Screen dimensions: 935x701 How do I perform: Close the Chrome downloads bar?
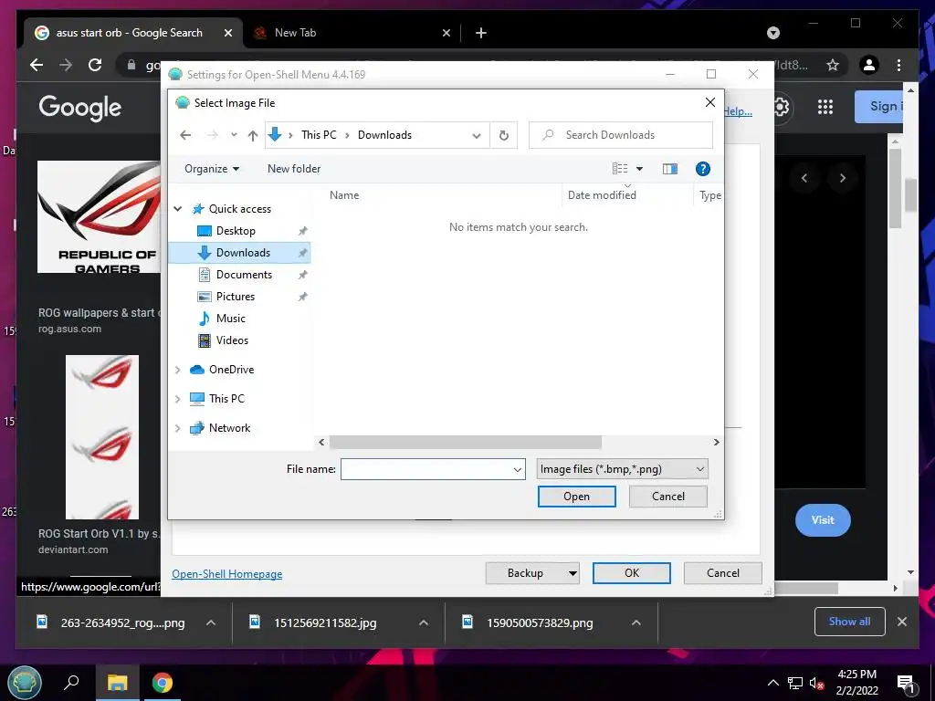coord(902,622)
